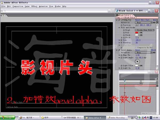Screen dimensions: 160x120
Task: Toggle the Size property stopwatch
Action: click(x=121, y=40)
